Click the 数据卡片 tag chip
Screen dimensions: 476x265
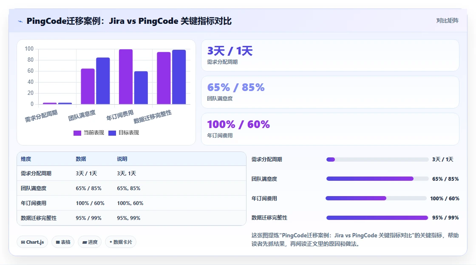[121, 242]
